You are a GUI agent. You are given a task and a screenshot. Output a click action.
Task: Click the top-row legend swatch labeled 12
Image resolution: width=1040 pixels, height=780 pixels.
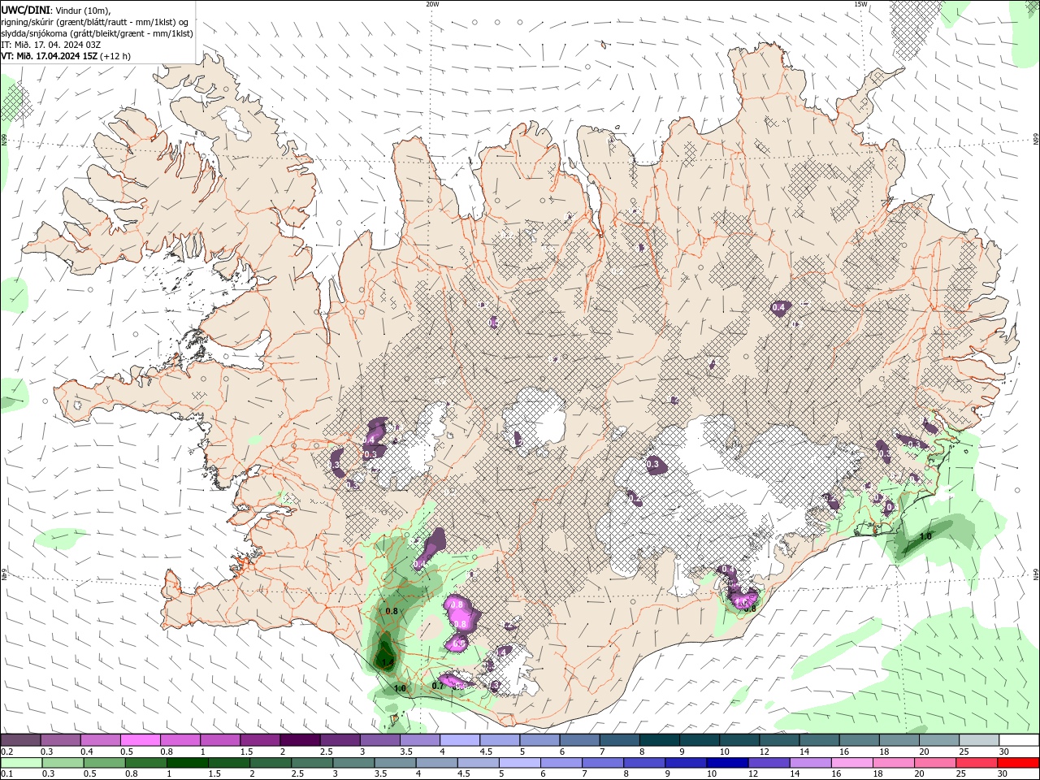(x=778, y=740)
